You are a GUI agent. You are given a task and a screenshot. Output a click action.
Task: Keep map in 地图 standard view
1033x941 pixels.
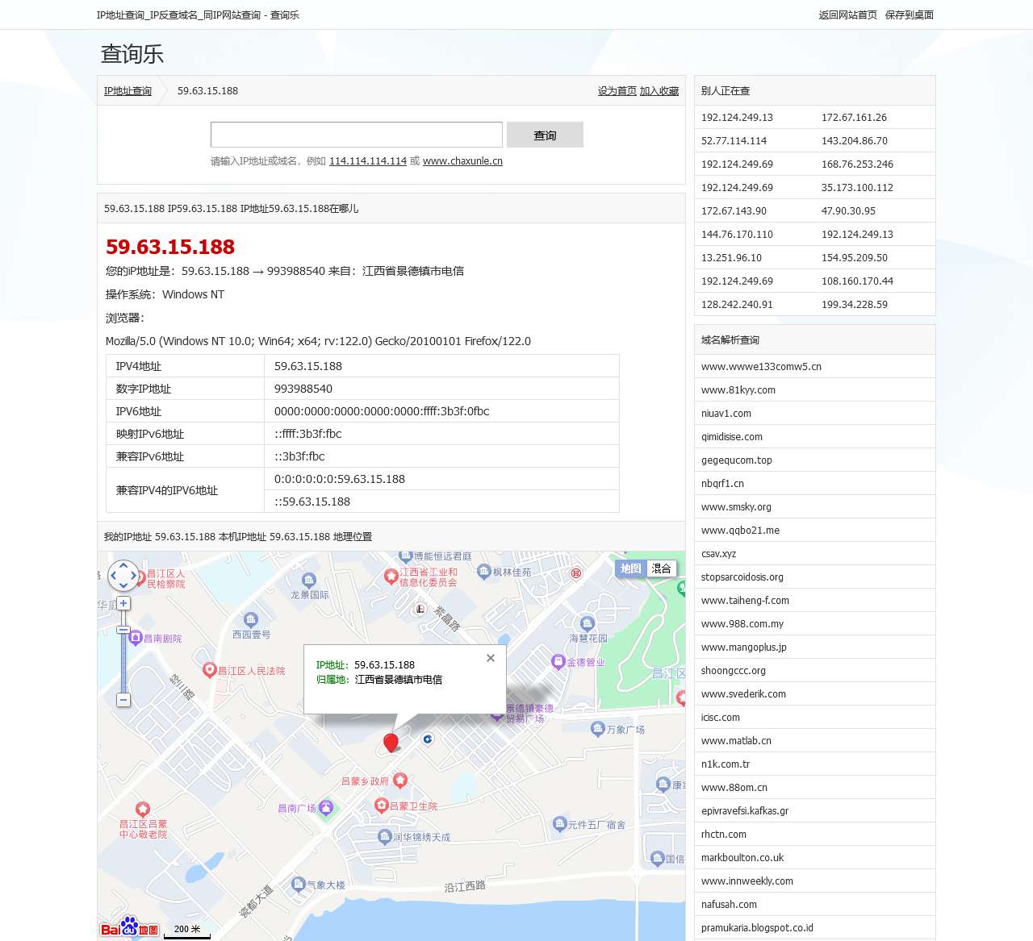click(x=630, y=568)
